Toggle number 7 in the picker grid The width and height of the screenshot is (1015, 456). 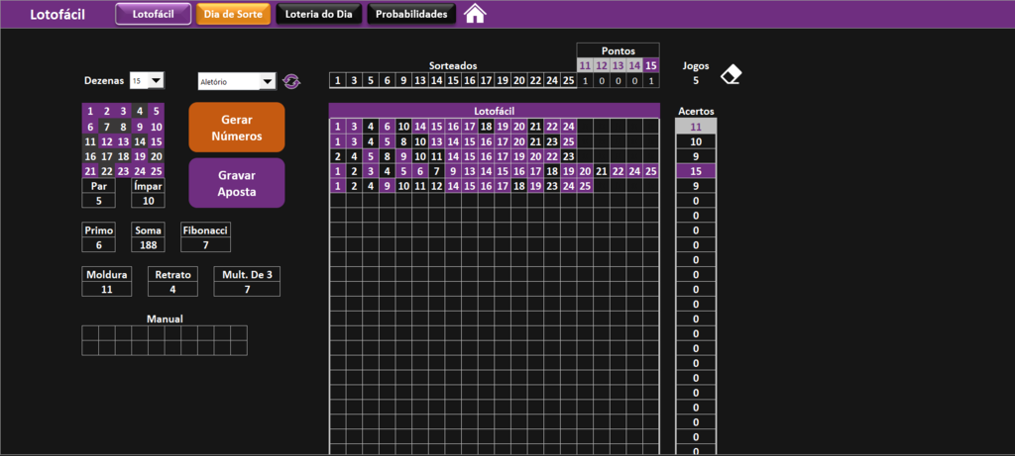tap(107, 126)
